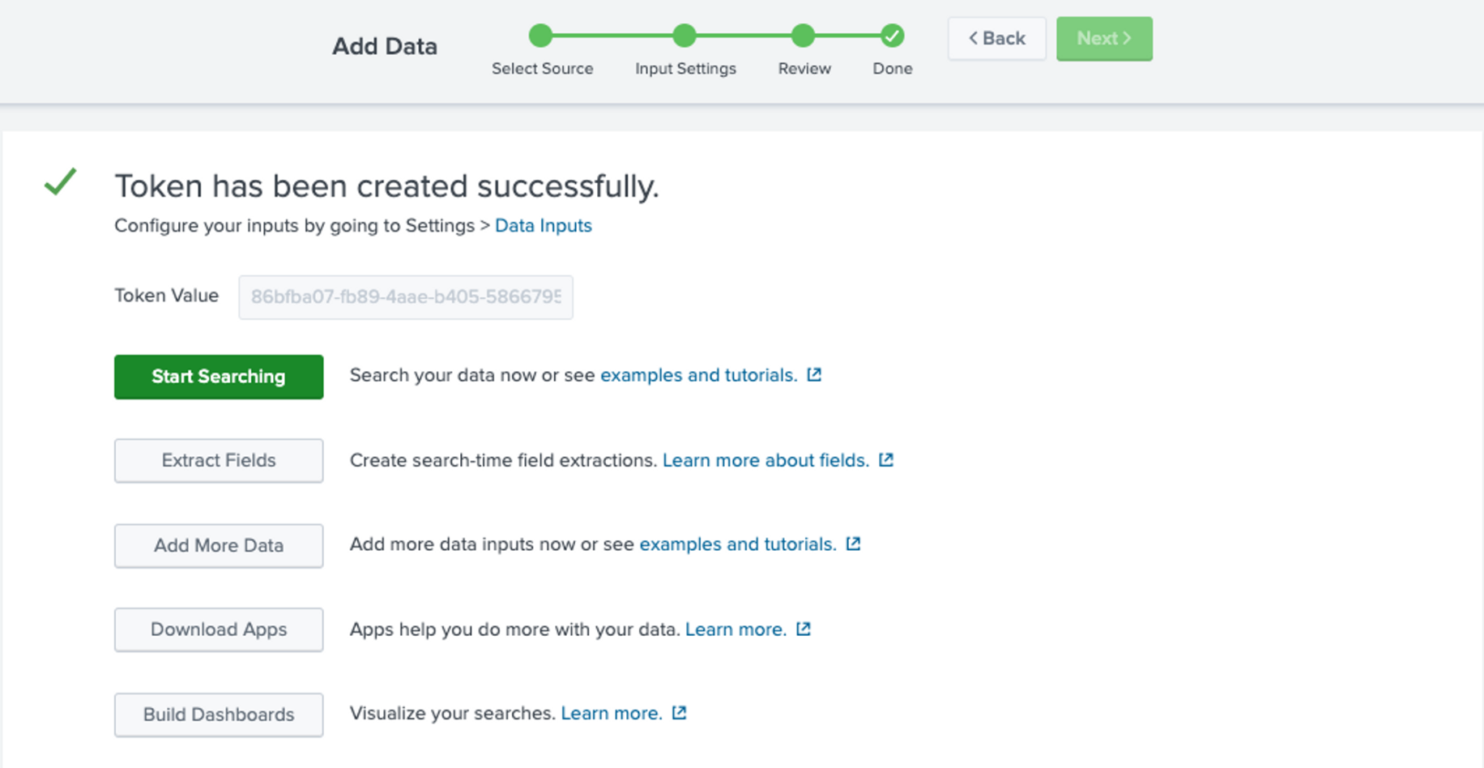Open Extract Fields

coord(219,460)
